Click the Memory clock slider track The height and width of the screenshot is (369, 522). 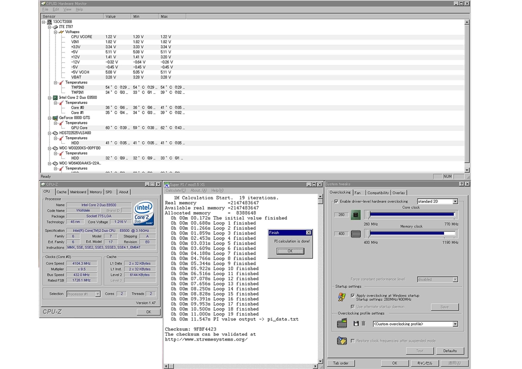point(411,233)
